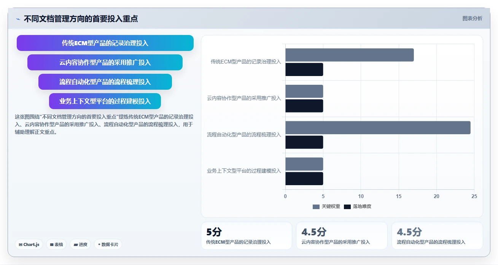Click the dark bar for 云内容协作型产品的采用推广投入
Viewport: 498px width, 265px height.
(304, 106)
